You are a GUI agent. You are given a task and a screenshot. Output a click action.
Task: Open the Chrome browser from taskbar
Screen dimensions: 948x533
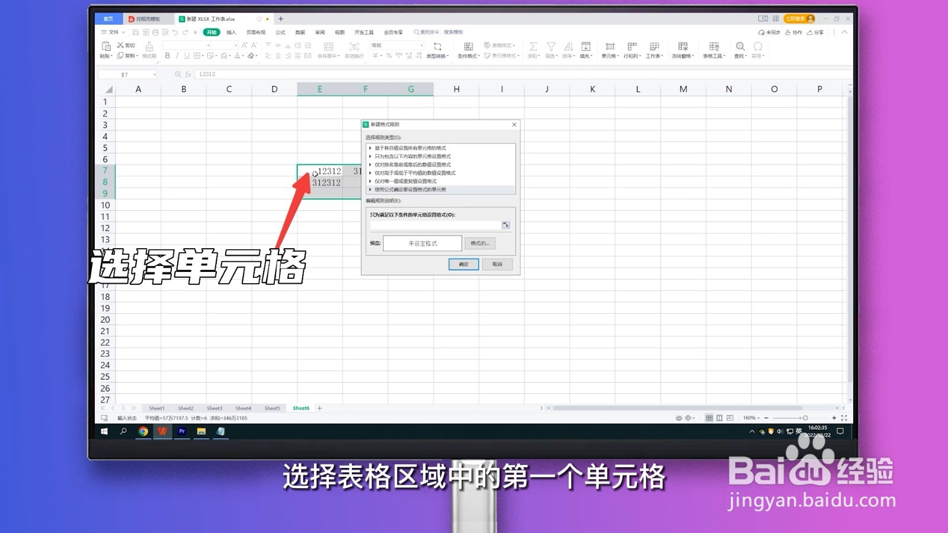[143, 431]
